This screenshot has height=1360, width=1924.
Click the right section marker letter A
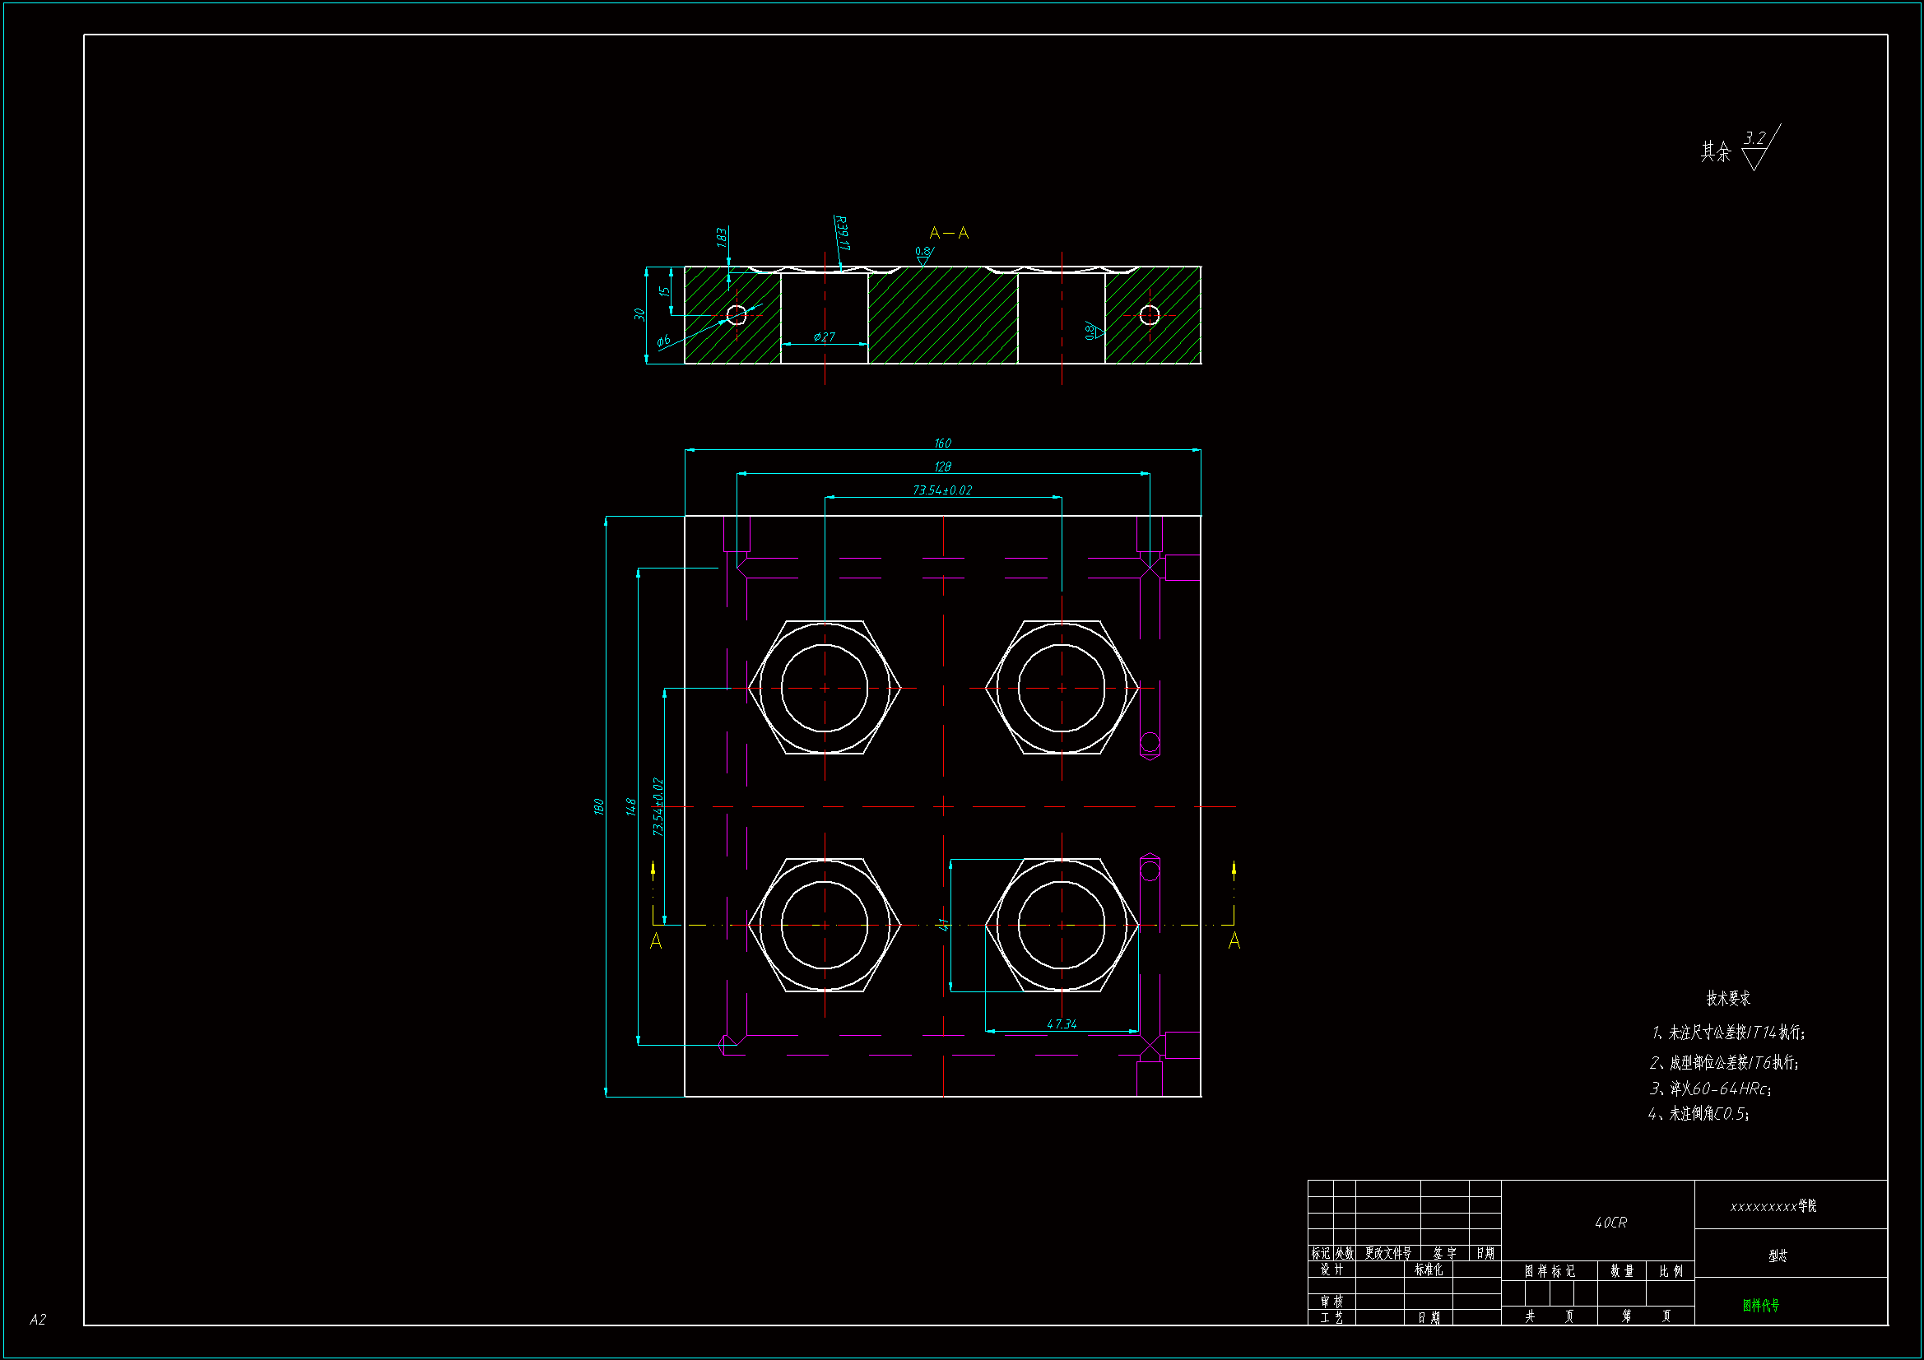click(x=1234, y=942)
